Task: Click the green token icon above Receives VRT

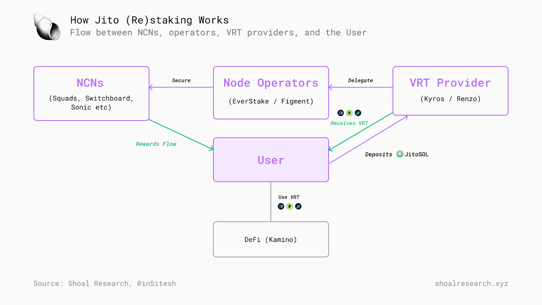Action: tap(349, 113)
